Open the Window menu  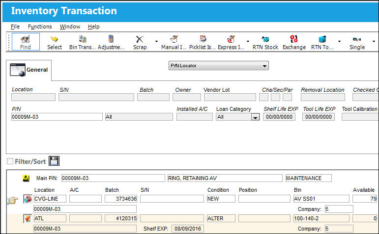[x=70, y=26]
